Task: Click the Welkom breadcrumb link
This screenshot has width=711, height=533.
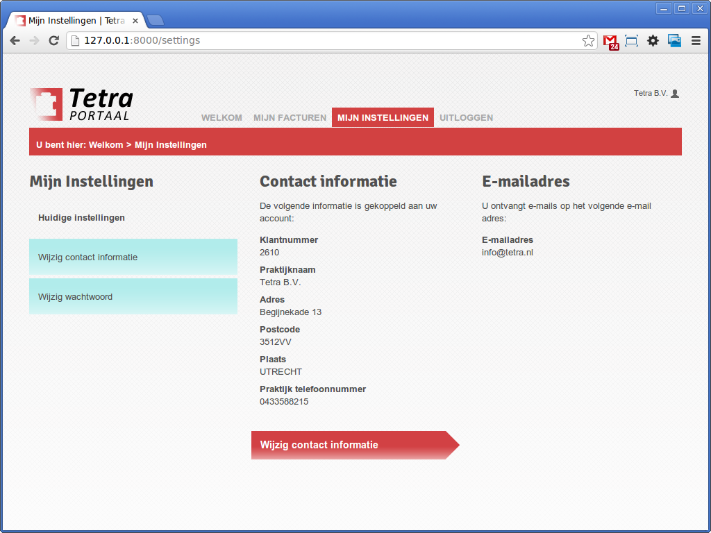Action: tap(106, 145)
